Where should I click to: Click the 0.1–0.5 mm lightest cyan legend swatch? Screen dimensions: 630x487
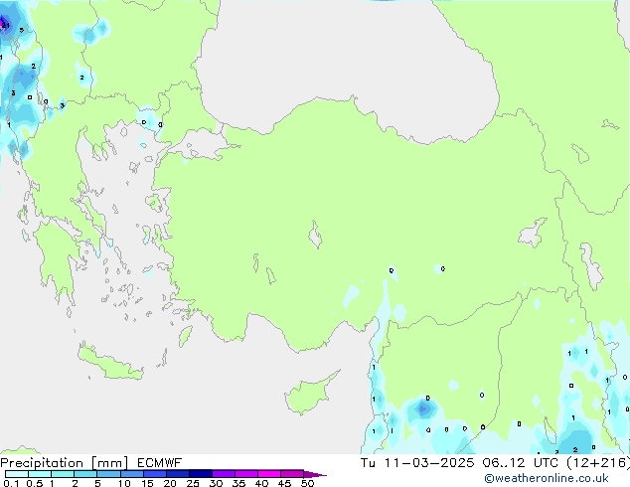(17, 474)
